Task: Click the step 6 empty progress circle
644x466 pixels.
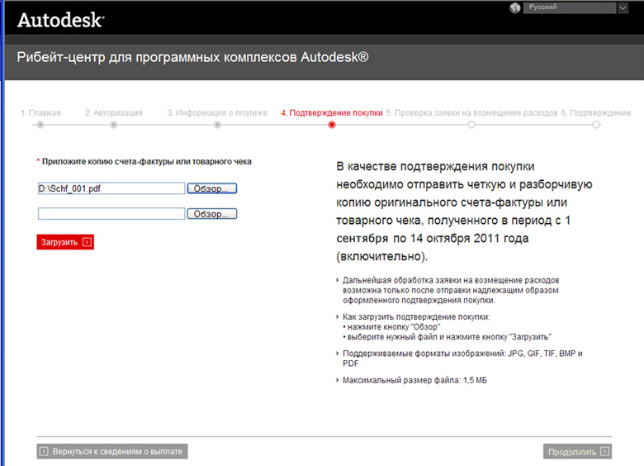Action: coord(596,125)
